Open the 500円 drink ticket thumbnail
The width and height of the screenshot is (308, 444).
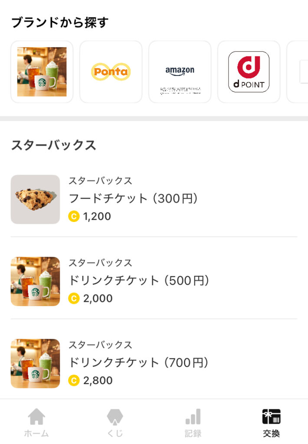click(x=35, y=281)
